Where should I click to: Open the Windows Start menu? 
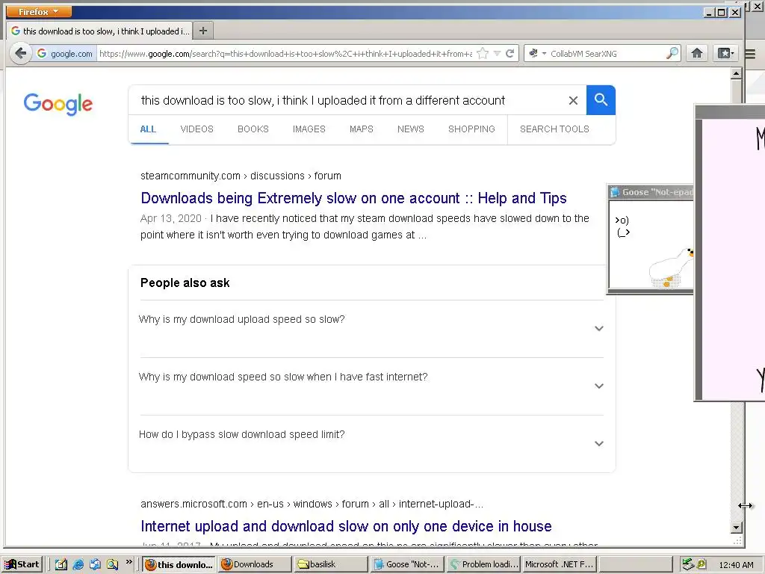coord(22,565)
